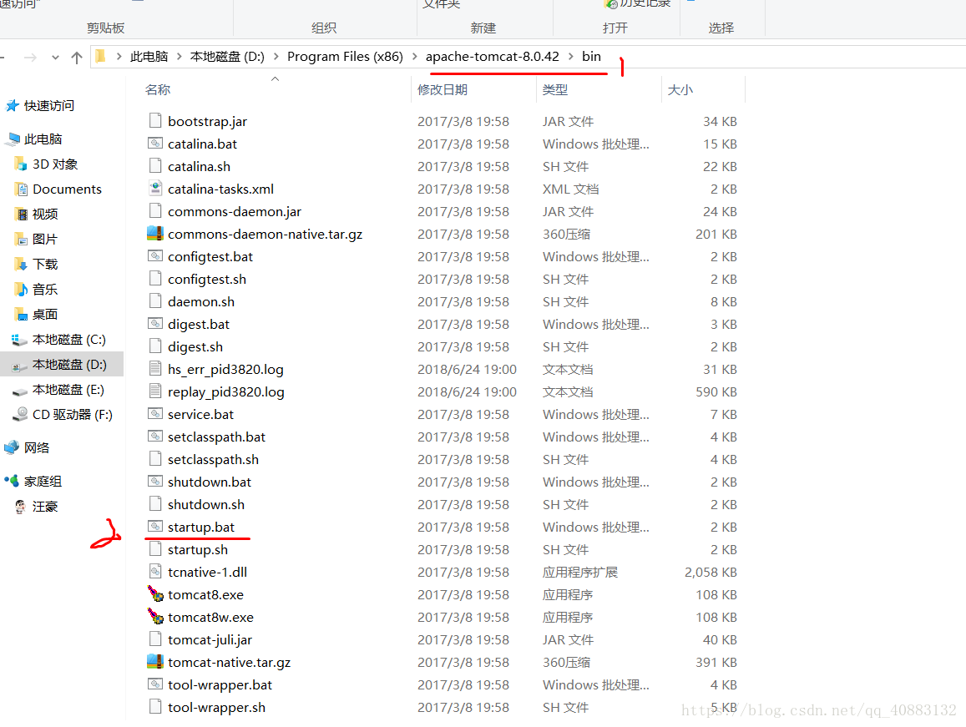Viewport: 966px width, 727px height.
Task: Sort files by 类型 column header
Action: pyautogui.click(x=555, y=90)
